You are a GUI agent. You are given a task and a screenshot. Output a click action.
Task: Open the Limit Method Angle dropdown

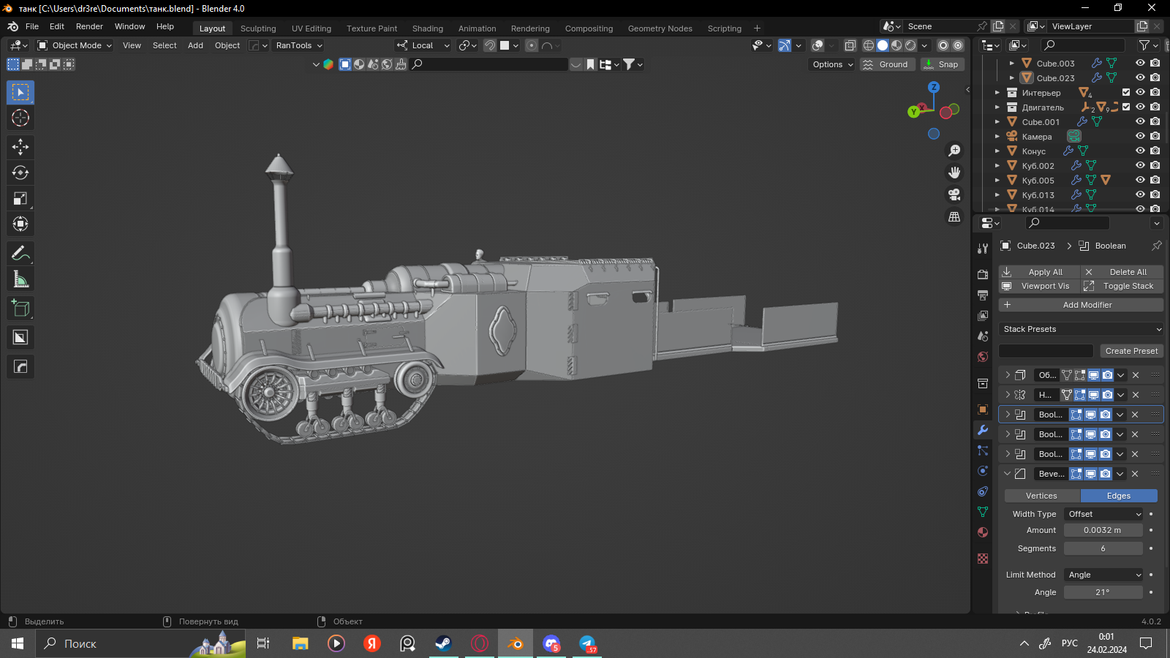click(1103, 575)
